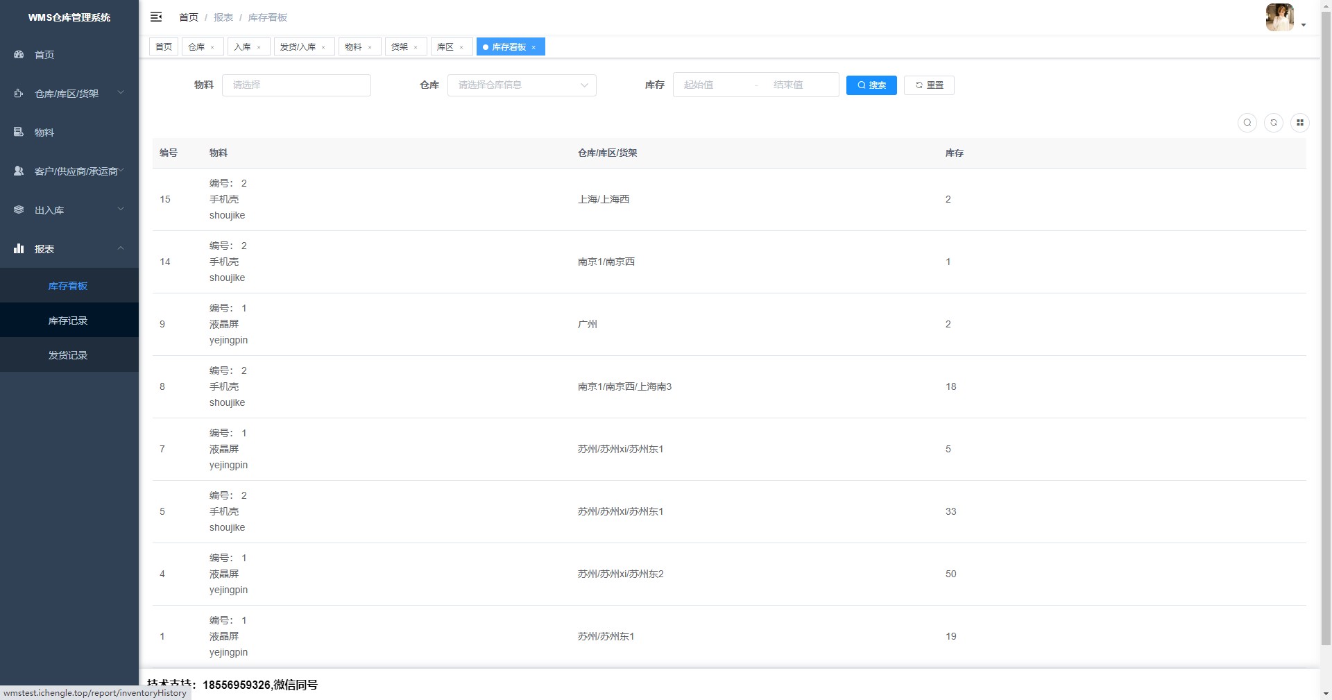1332x700 pixels.
Task: Switch to the 库区 tab
Action: tap(445, 46)
